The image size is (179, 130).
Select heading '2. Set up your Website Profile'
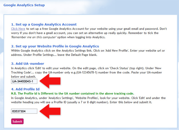[55, 46]
